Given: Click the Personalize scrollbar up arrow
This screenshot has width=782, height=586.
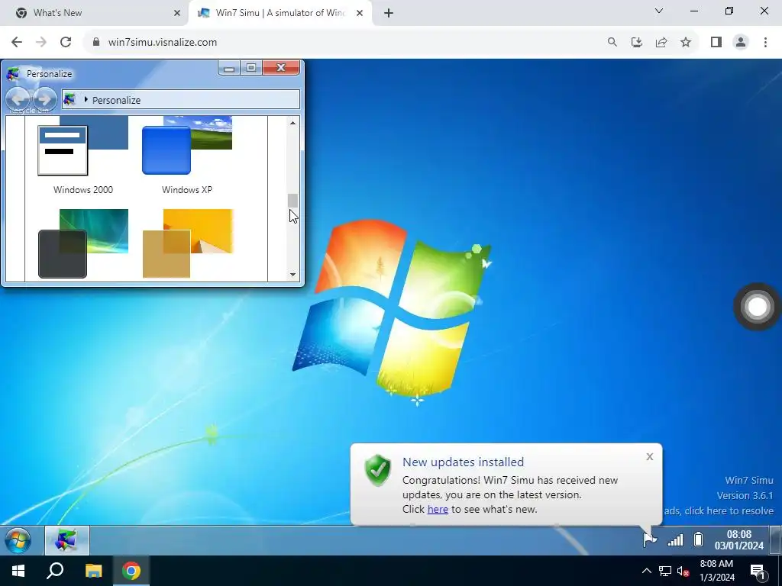Looking at the screenshot, I should 292,123.
